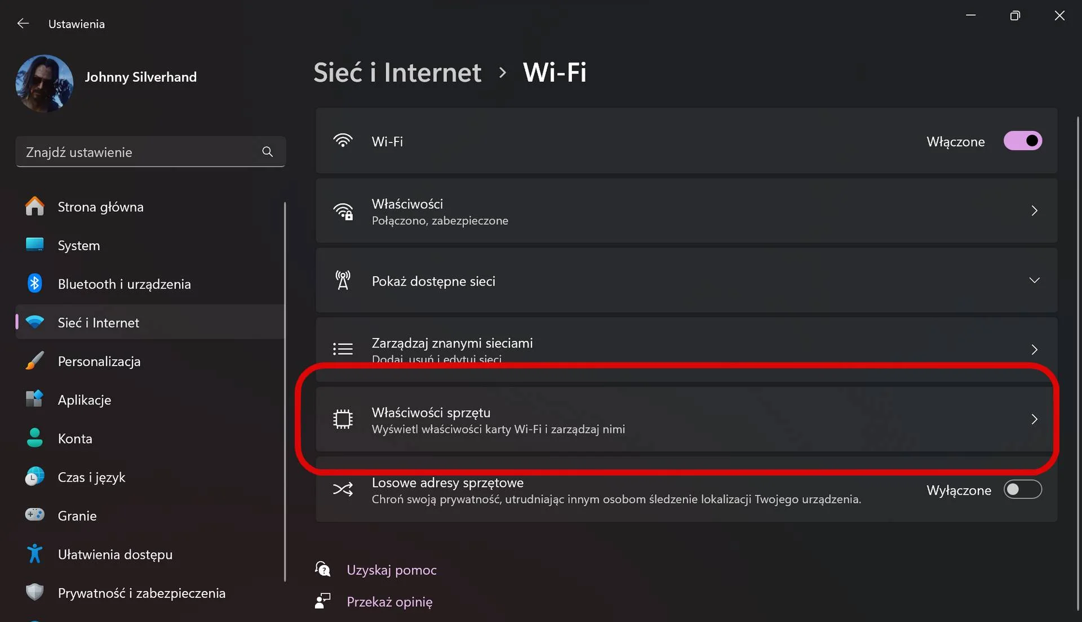
Task: Click the Bluetooth icon in the sidebar
Action: point(35,283)
